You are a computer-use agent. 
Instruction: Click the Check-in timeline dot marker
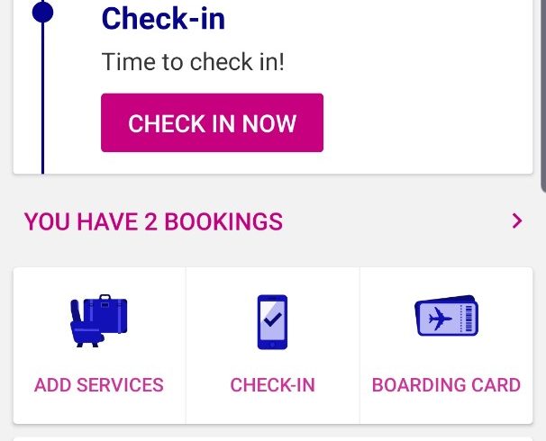[x=43, y=13]
